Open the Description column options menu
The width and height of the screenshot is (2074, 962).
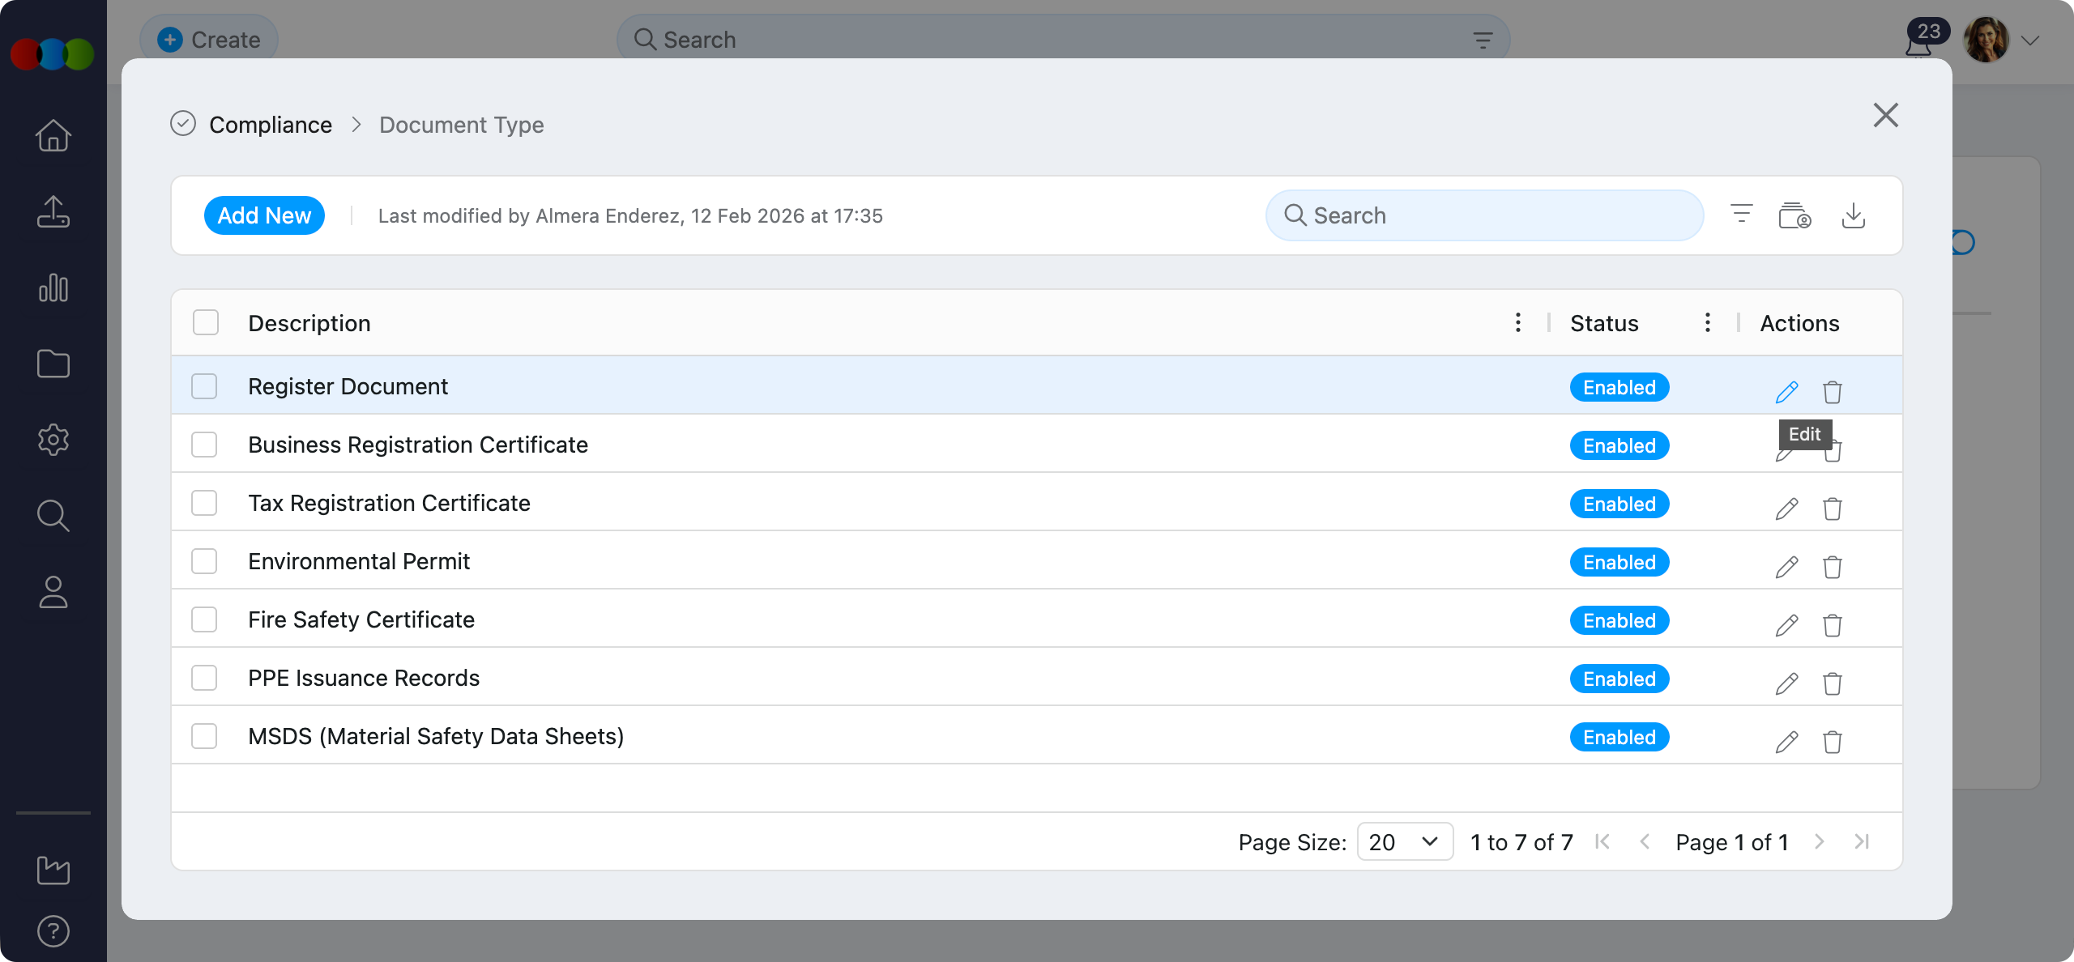coord(1518,322)
